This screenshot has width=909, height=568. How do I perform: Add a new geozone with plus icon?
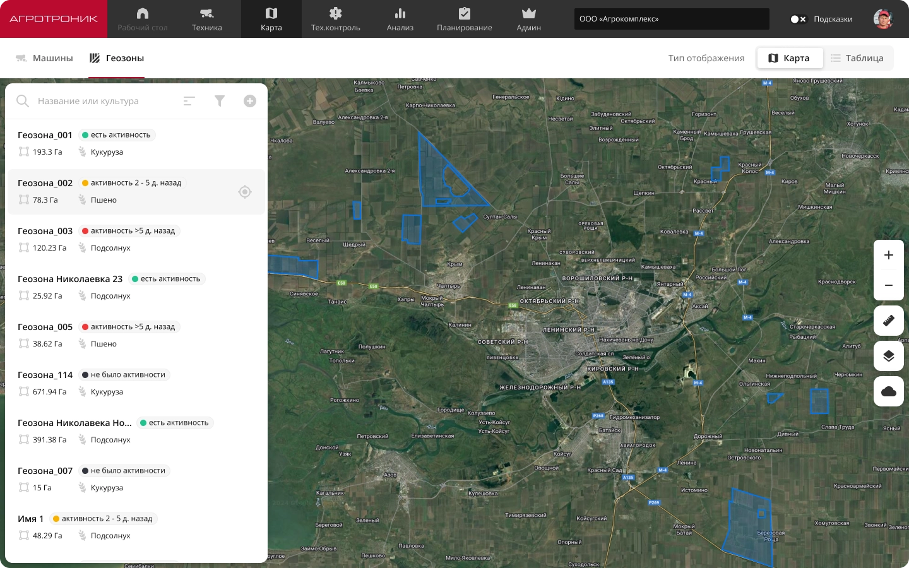click(250, 101)
